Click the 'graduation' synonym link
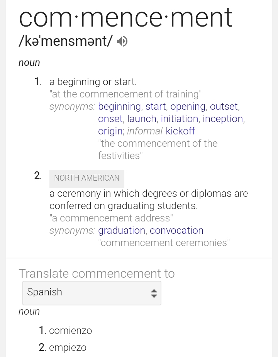This screenshot has width=278, height=357. pos(122,230)
